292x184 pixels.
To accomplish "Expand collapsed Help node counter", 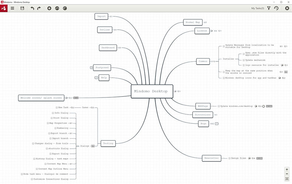I will tap(96, 78).
